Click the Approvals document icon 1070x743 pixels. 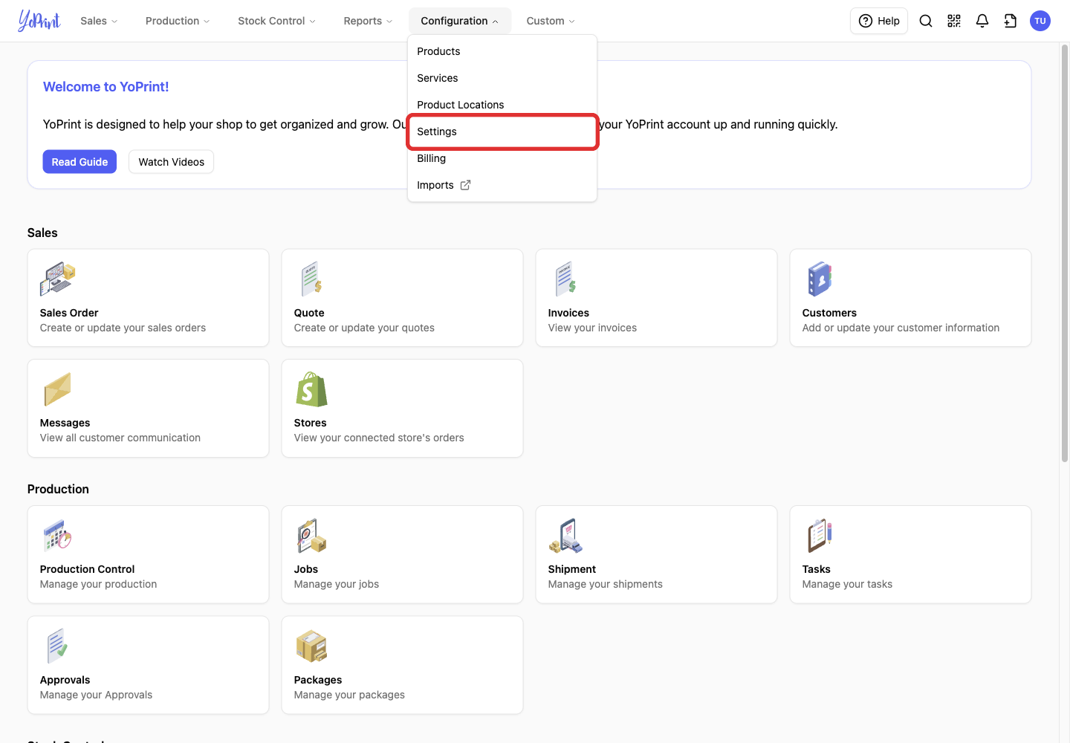click(57, 646)
